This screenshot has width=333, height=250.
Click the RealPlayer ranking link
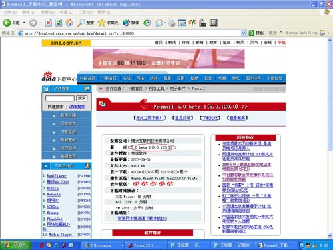click(x=57, y=176)
